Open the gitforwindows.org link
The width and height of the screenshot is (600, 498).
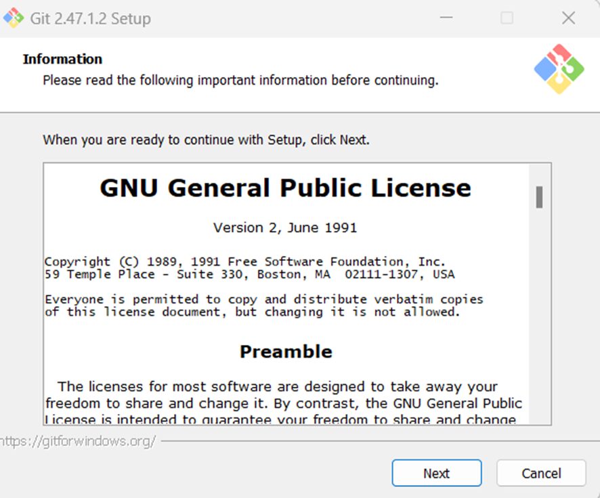click(78, 442)
